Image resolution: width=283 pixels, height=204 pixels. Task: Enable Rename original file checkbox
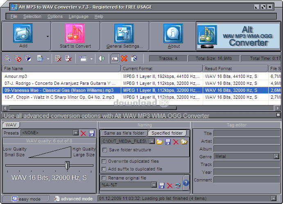[104, 178]
